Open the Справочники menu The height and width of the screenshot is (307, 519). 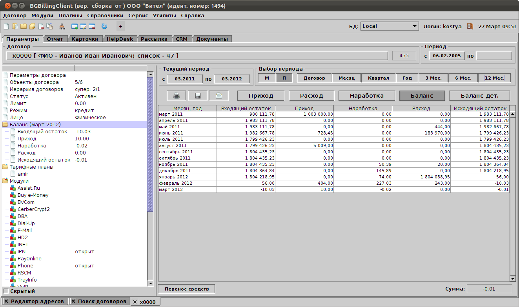point(105,16)
